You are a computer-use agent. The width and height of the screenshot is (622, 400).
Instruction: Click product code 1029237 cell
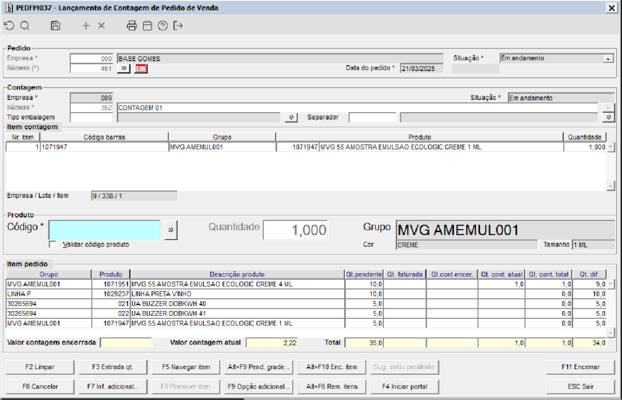click(111, 294)
